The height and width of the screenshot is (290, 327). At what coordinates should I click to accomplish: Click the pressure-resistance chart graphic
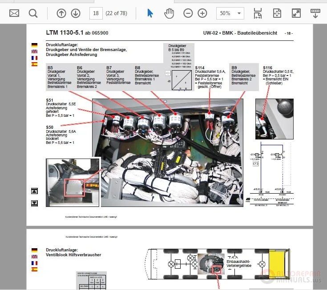182,80
